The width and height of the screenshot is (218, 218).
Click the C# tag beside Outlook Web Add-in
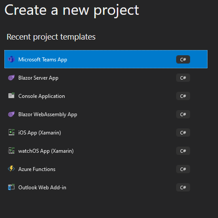click(183, 188)
